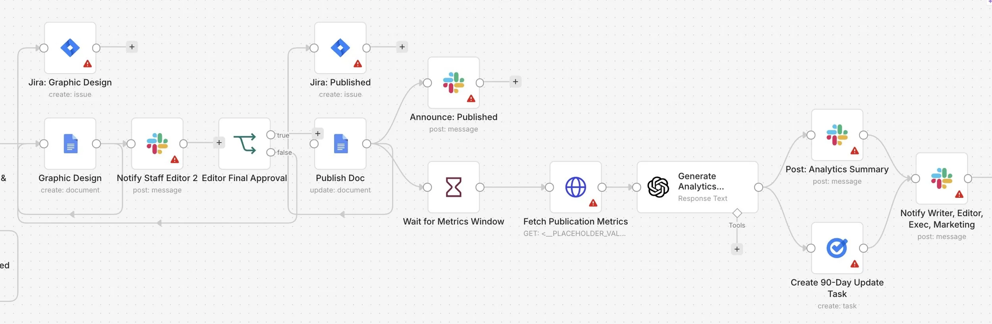Add node after Jira: Published output
The image size is (992, 324).
click(402, 47)
